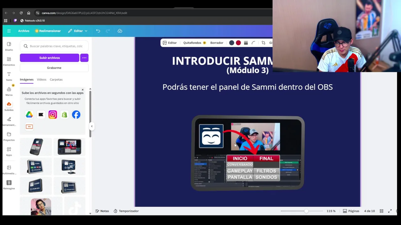
Task: Click the Redimensionar button
Action: (48, 31)
